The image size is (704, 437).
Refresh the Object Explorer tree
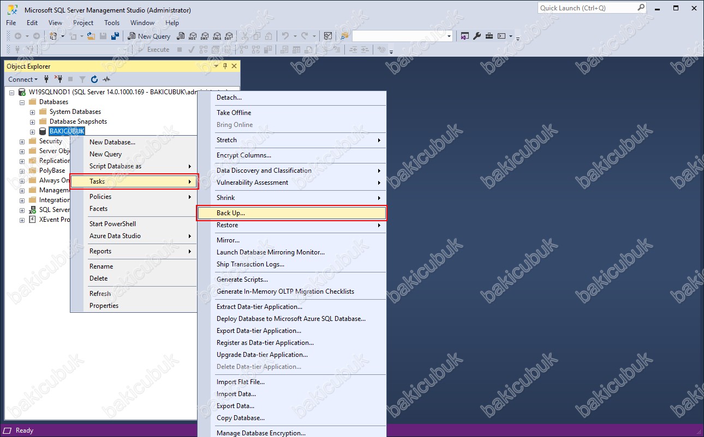pyautogui.click(x=94, y=79)
